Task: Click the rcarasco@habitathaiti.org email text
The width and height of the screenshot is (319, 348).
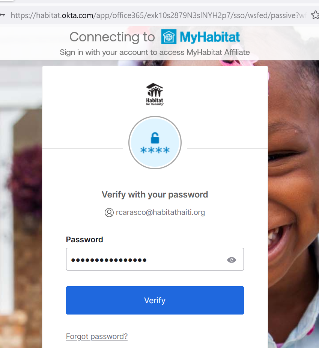Action: pos(160,213)
